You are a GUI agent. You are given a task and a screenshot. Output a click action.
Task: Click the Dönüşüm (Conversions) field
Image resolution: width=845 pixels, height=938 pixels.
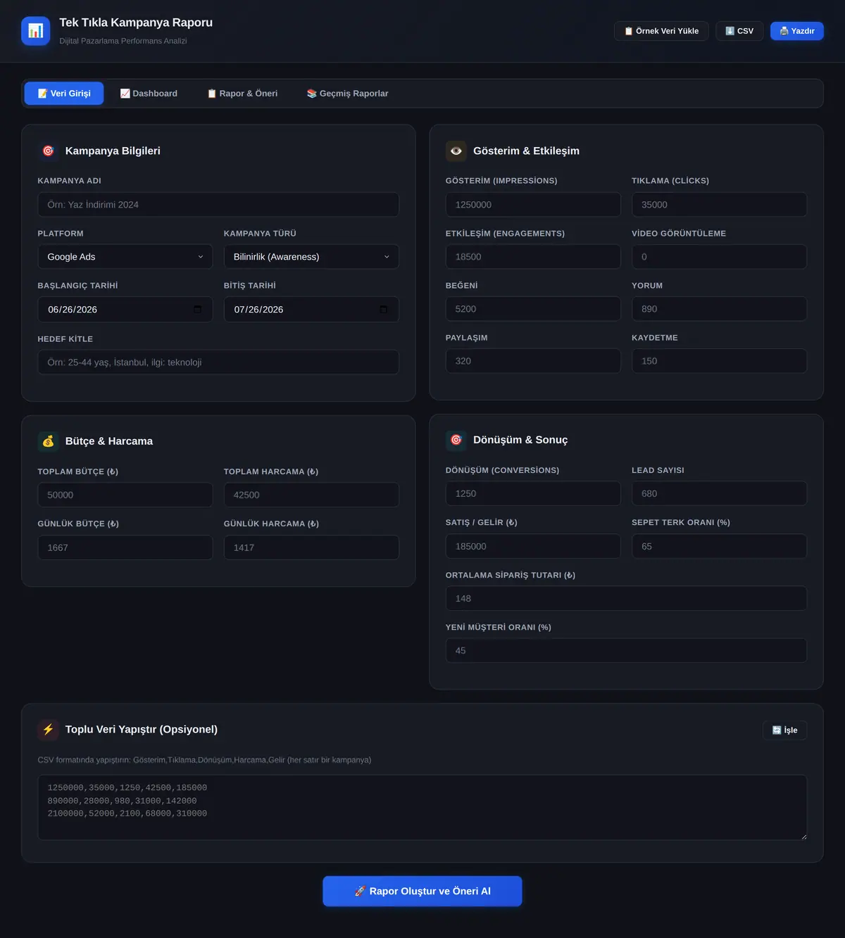(533, 493)
